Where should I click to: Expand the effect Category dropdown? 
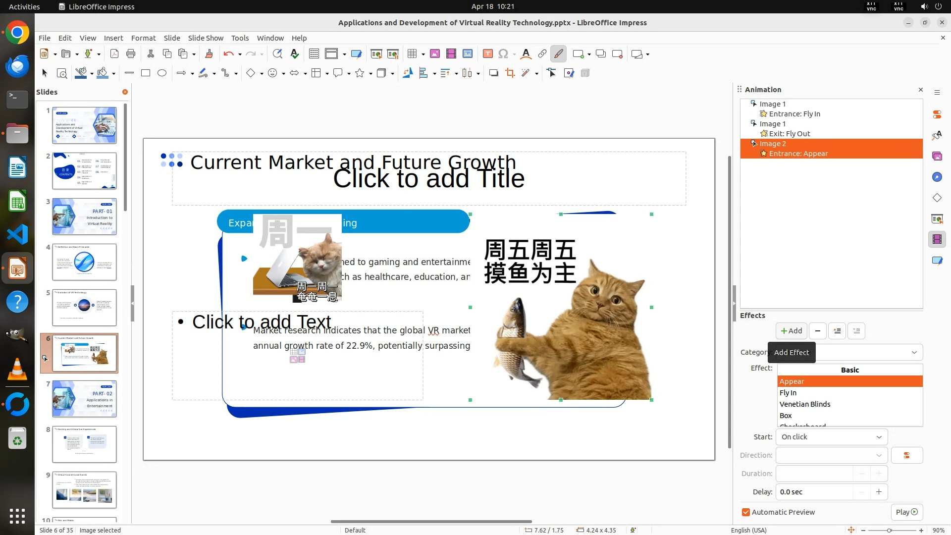[x=914, y=352]
